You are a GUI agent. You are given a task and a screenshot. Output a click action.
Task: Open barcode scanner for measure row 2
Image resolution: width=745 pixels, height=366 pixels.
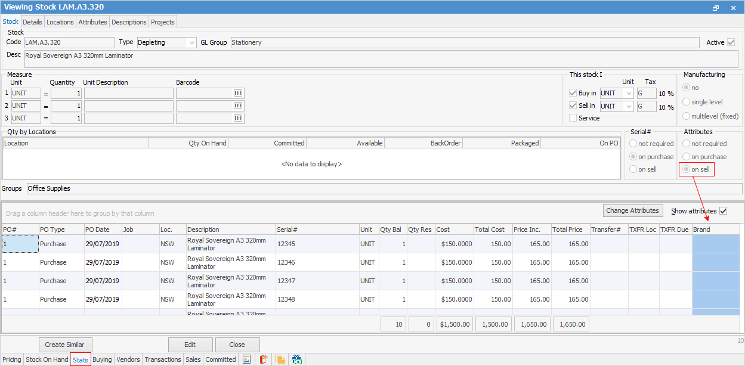pos(237,106)
